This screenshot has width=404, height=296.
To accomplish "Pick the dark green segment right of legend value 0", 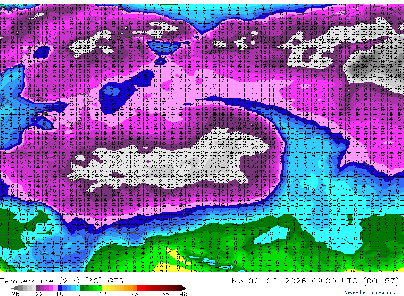I will coord(82,288).
